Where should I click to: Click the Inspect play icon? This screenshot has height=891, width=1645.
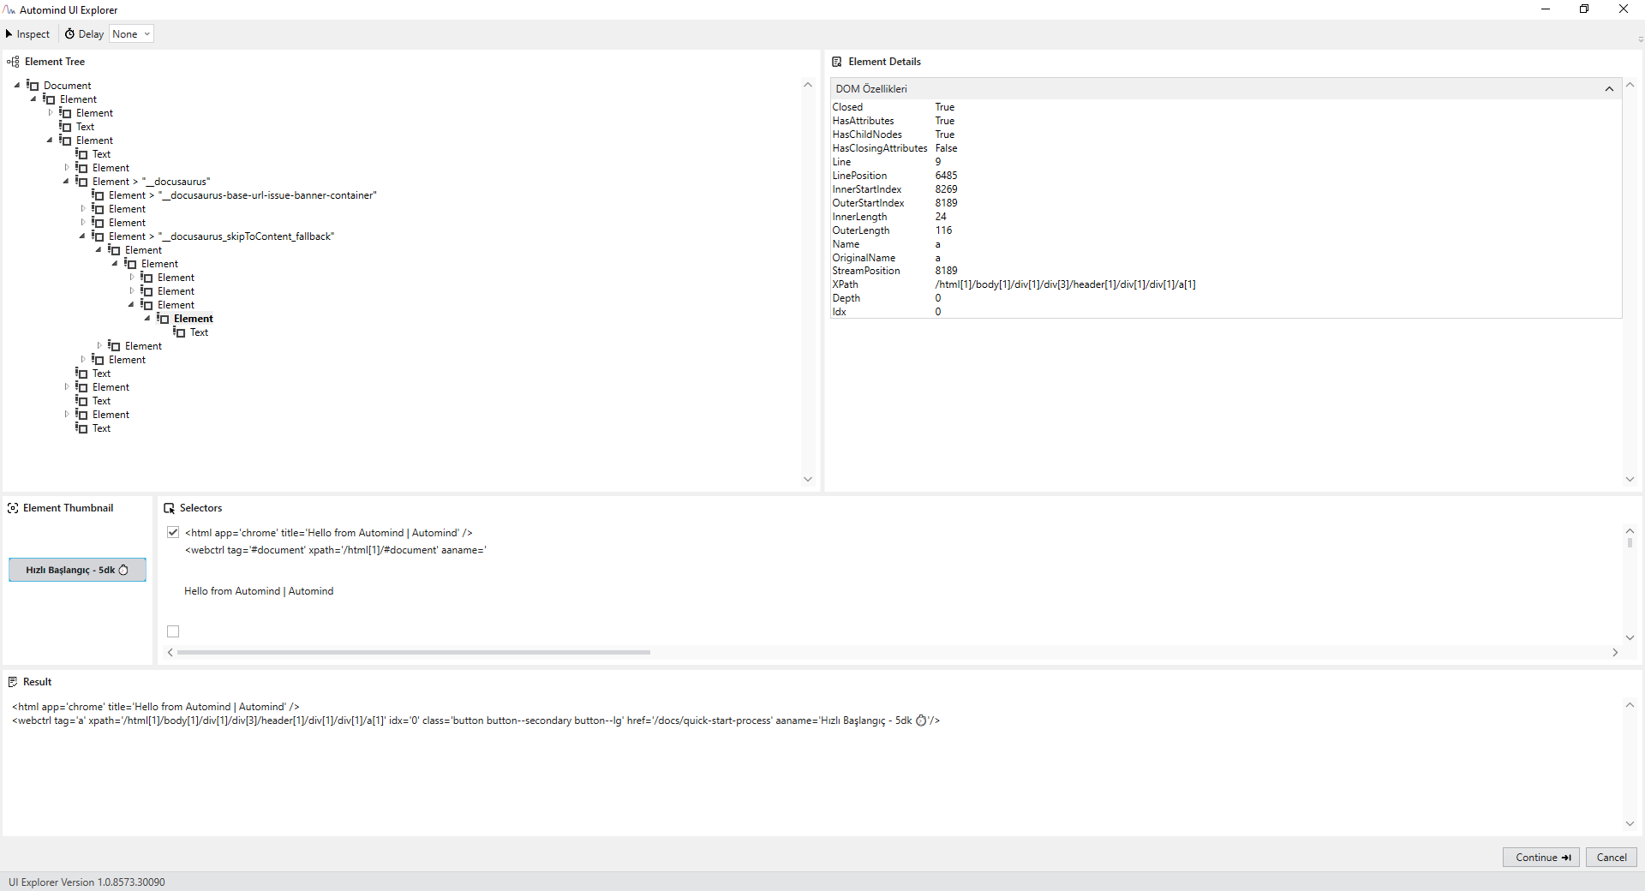pyautogui.click(x=9, y=34)
